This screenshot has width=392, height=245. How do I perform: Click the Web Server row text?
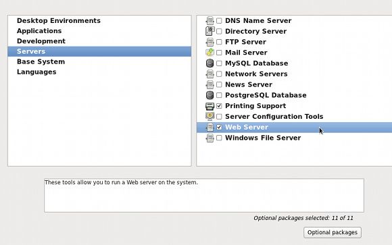tap(247, 127)
